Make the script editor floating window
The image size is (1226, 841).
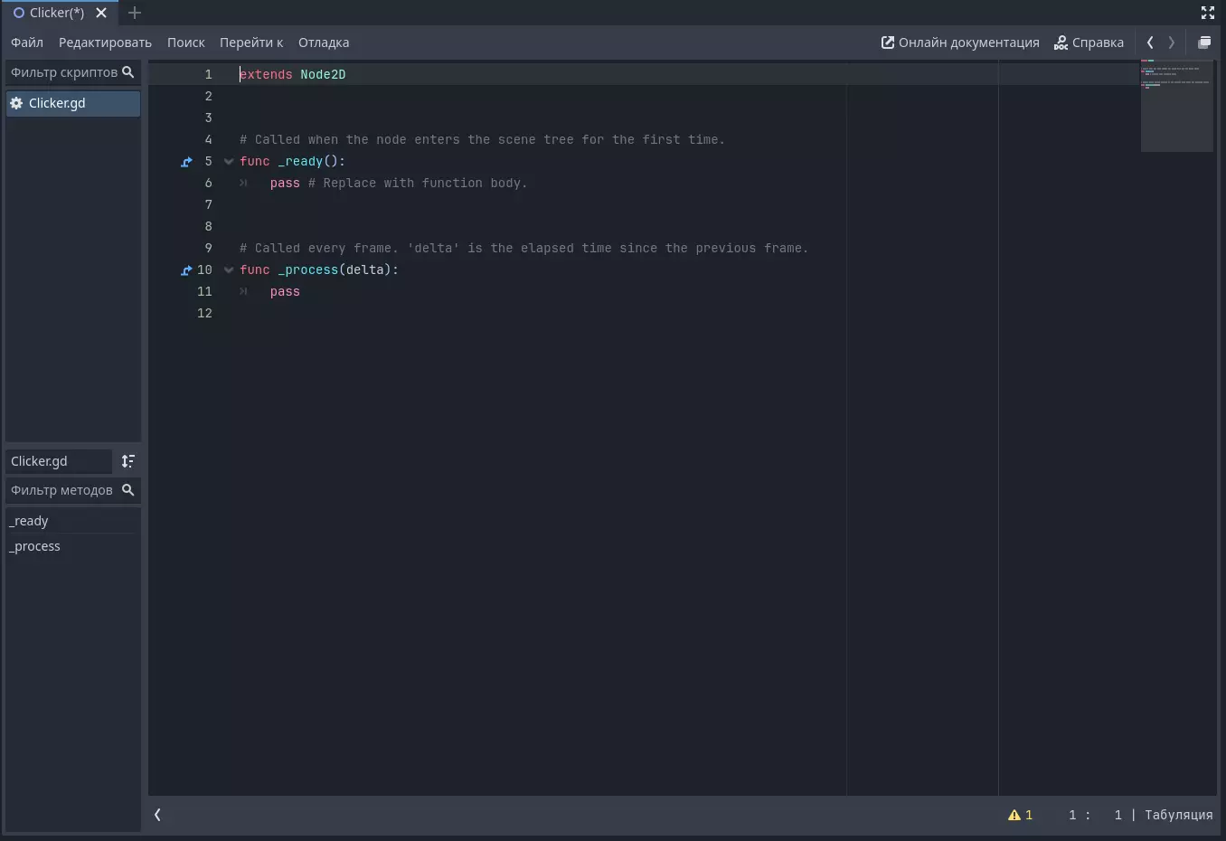point(1204,43)
